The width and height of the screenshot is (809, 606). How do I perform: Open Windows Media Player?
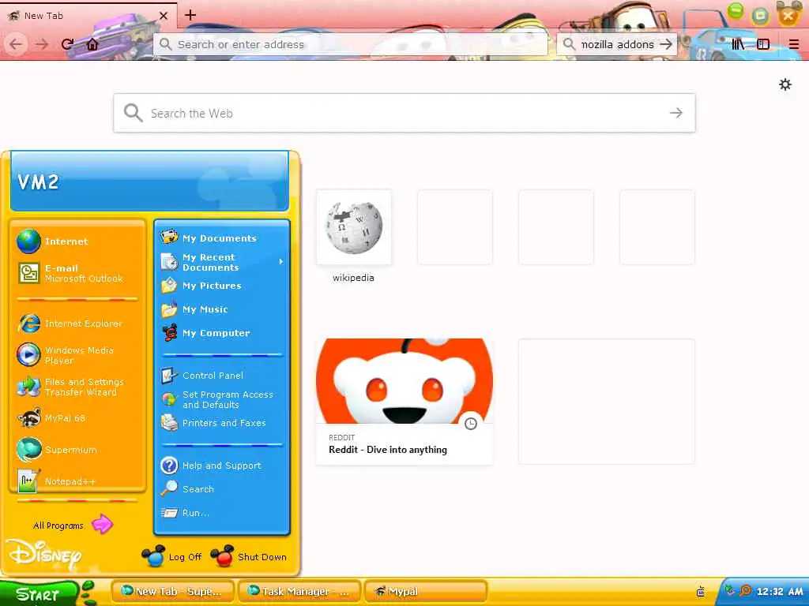(x=77, y=355)
